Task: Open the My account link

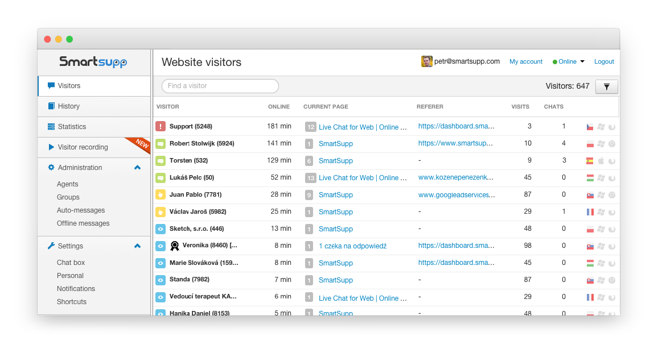Action: coord(525,61)
